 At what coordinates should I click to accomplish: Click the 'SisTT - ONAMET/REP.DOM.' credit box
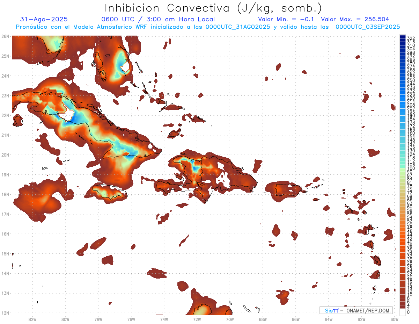point(356,310)
